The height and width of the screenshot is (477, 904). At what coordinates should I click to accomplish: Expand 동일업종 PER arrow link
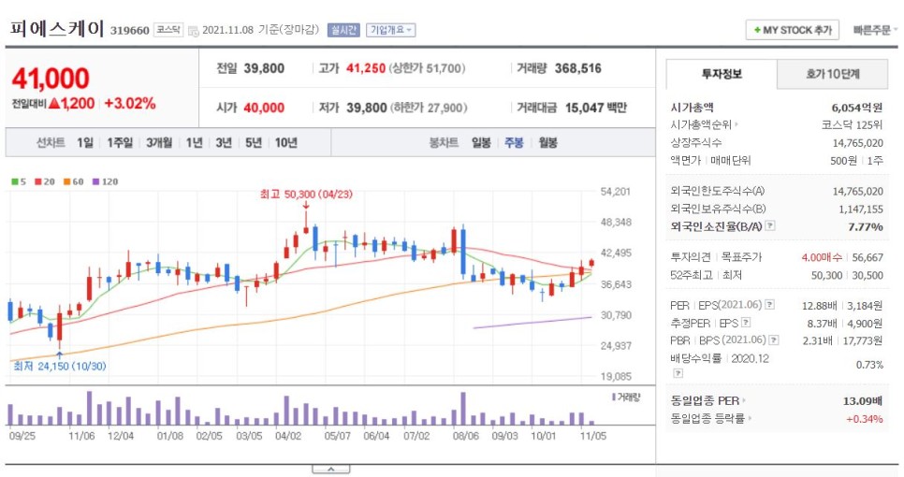click(x=744, y=400)
